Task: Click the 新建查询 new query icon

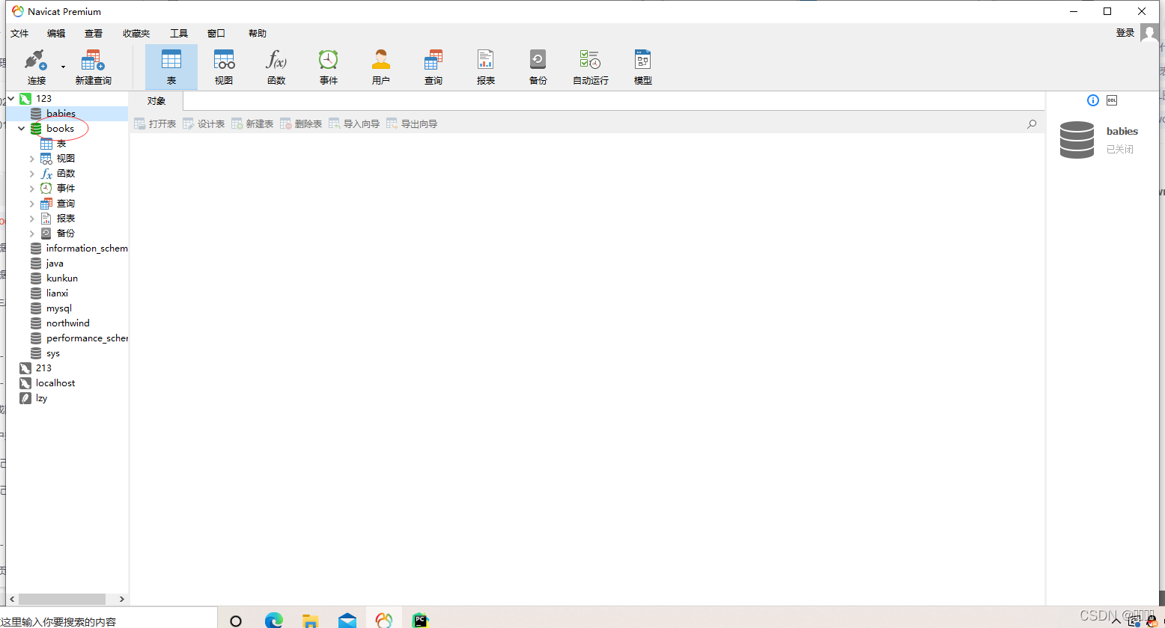Action: point(93,67)
